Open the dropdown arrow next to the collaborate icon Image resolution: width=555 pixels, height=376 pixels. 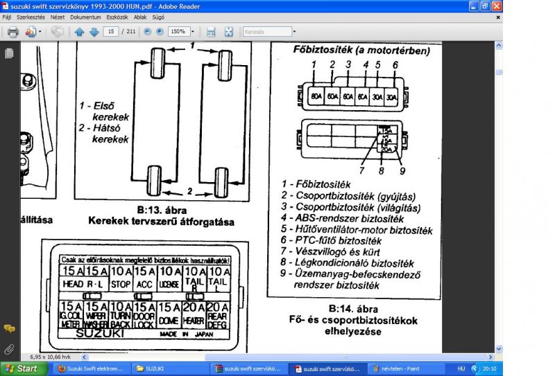pos(40,32)
